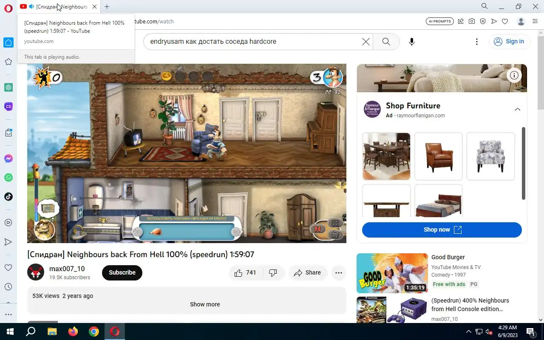The height and width of the screenshot is (340, 544).
Task: Open more actions menu beside Share
Action: tap(339, 272)
